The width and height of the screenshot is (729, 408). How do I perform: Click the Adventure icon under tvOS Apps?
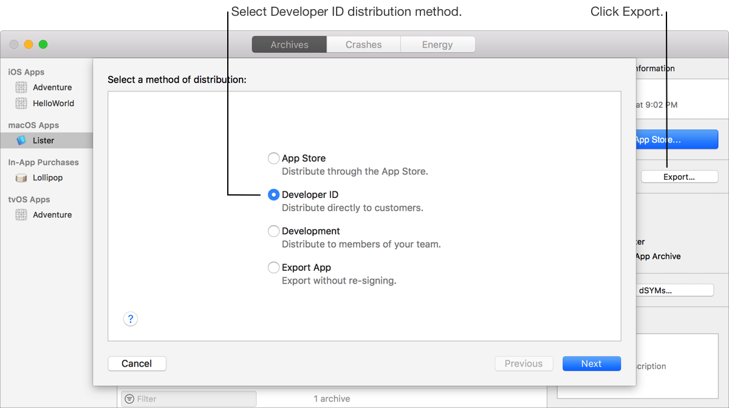pos(21,215)
